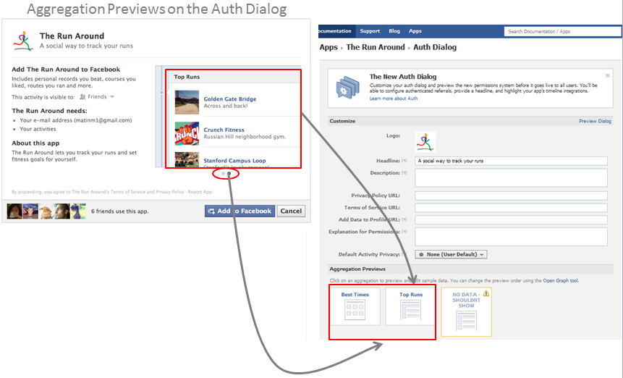Image resolution: width=623 pixels, height=378 pixels.
Task: Click the Crunch Fitness thumbnail
Action: click(187, 133)
